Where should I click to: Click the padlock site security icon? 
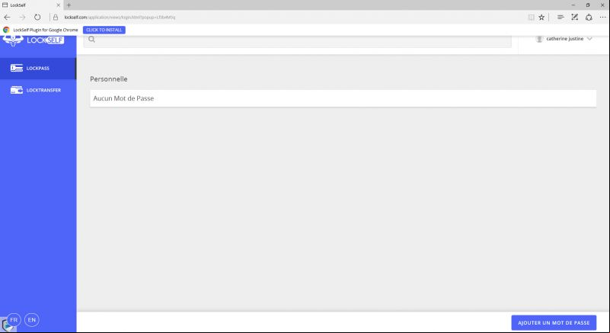56,17
